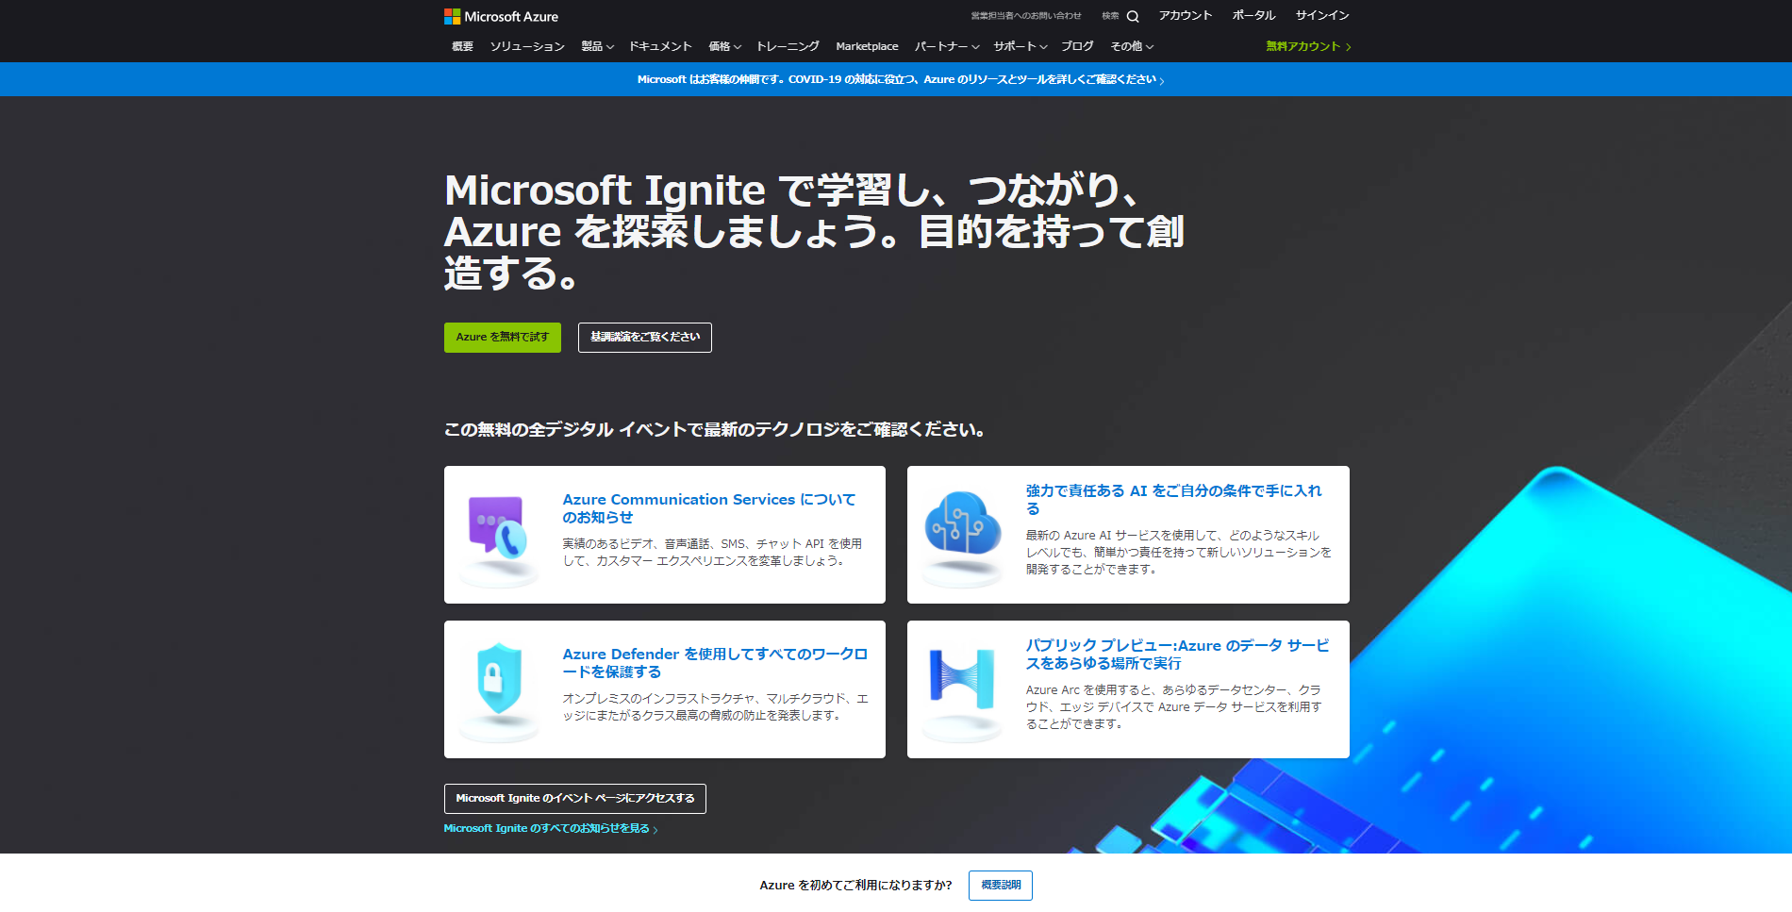Open Azure Defender を使用して card title link
This screenshot has height=912, width=1792.
tap(715, 663)
